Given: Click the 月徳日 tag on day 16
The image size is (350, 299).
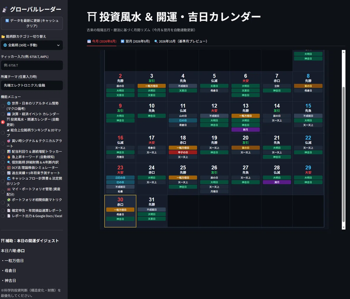Looking at the screenshot, I should 120,157.
